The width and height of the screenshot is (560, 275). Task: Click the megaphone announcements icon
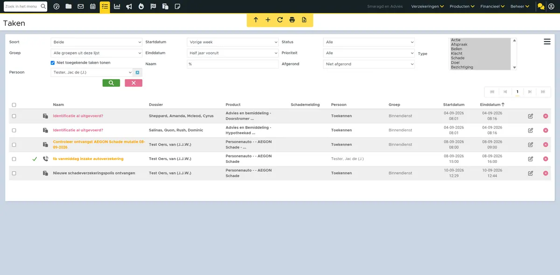pos(129,7)
